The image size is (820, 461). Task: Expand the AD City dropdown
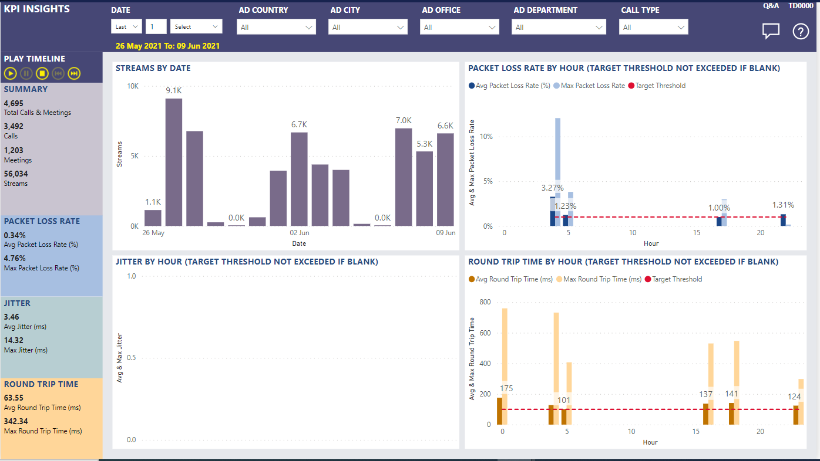[x=368, y=27]
